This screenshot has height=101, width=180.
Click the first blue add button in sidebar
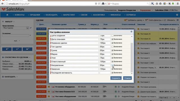pyautogui.click(x=7, y=49)
